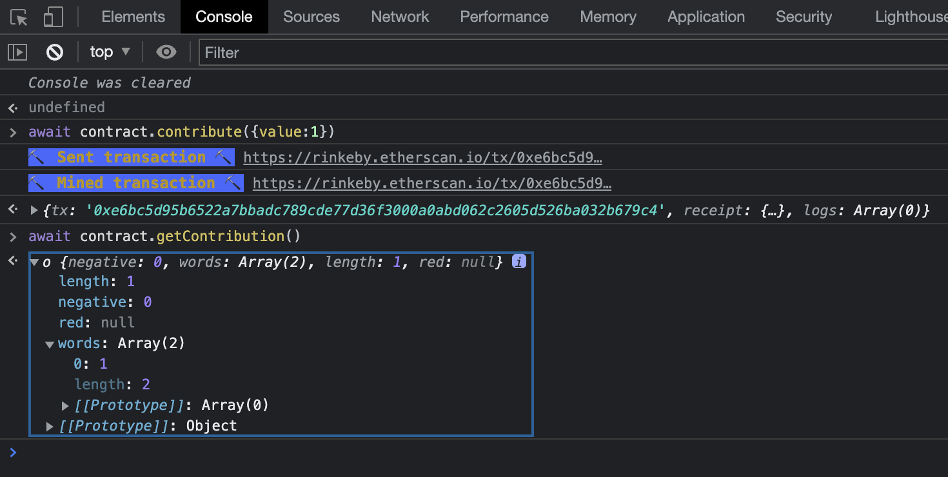Click the '0: 1' array item
The width and height of the screenshot is (948, 477).
(x=90, y=364)
